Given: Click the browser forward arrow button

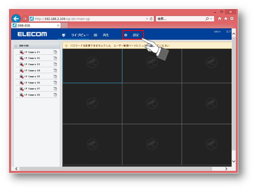Looking at the screenshot, I should (x=25, y=19).
